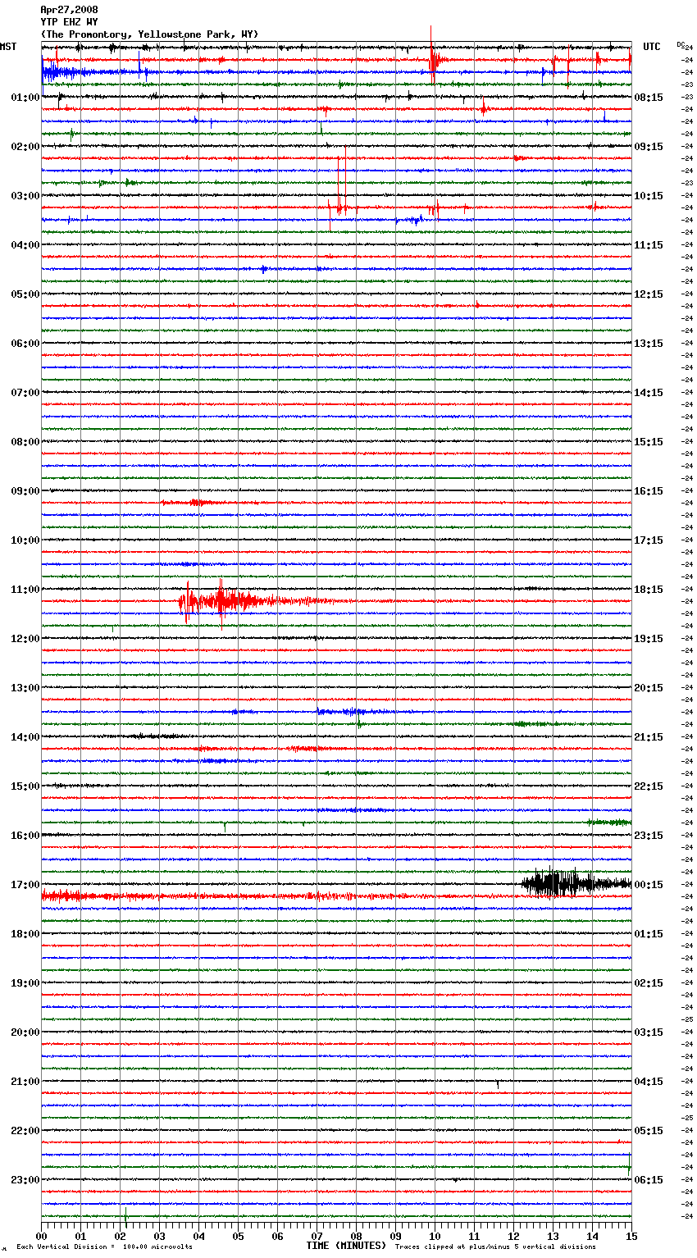Click the 15:15 UTC label
Image resolution: width=697 pixels, height=1258 pixels.
click(x=649, y=442)
